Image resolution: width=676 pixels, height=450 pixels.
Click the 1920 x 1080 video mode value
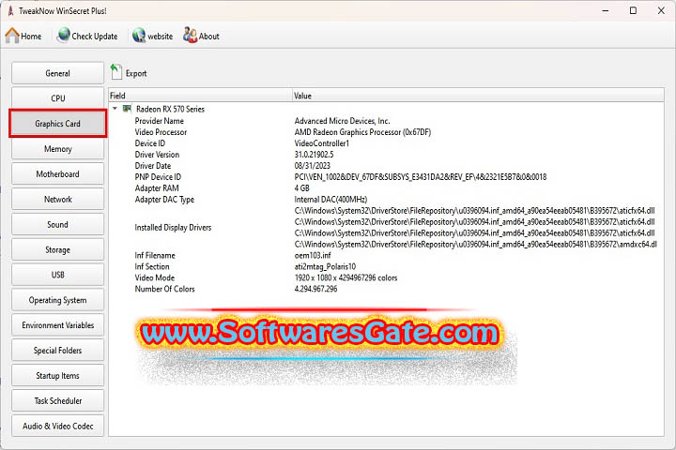coord(346,277)
